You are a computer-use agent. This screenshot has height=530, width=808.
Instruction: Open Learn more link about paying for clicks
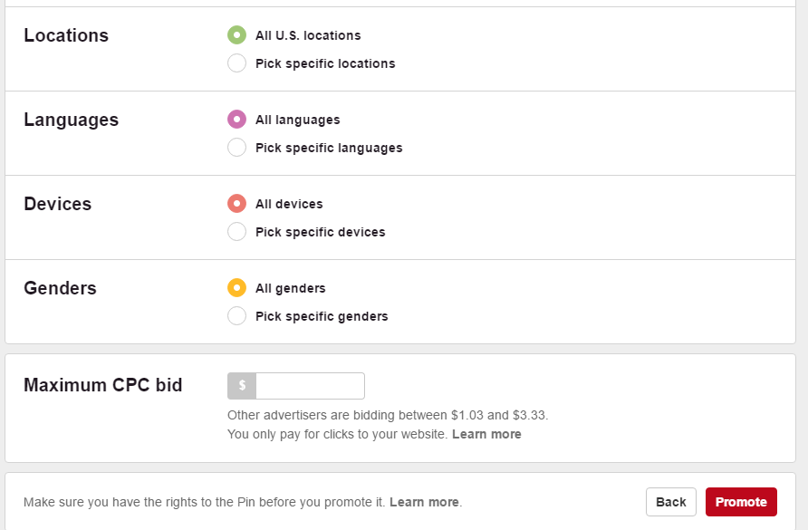486,434
